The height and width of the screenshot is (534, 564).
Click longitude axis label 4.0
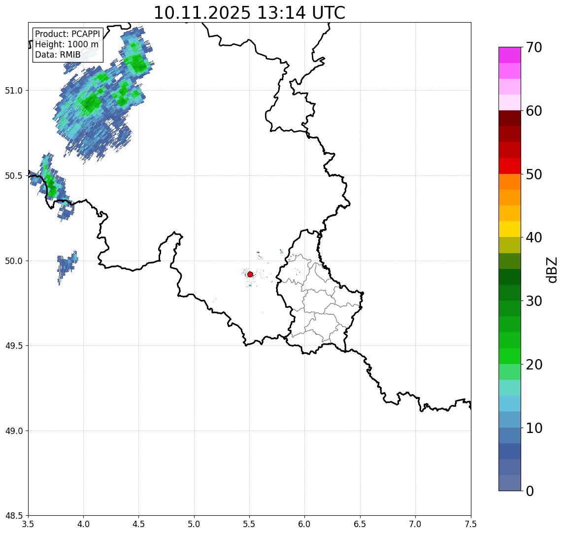[x=83, y=524]
